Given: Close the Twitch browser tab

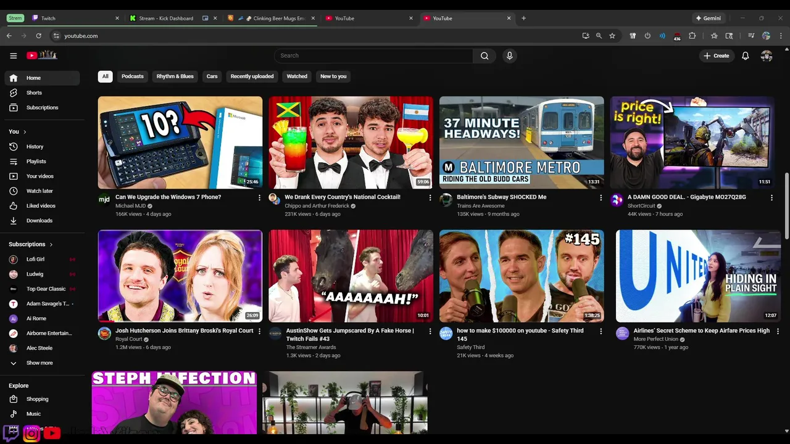Looking at the screenshot, I should tap(117, 18).
